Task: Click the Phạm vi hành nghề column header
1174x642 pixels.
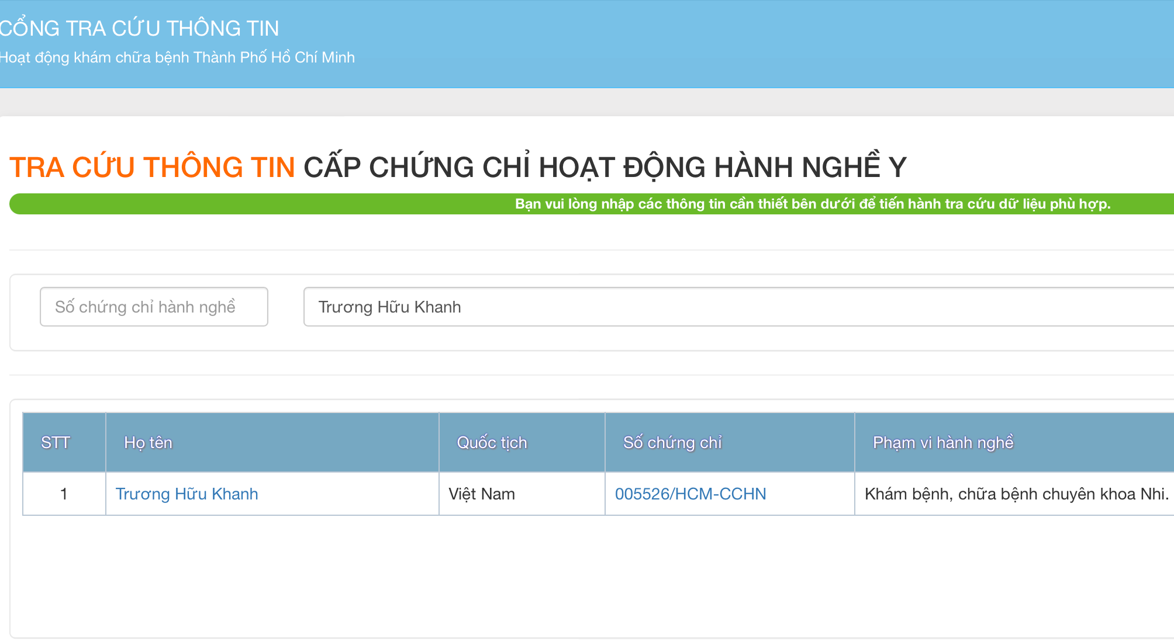Action: pyautogui.click(x=942, y=443)
